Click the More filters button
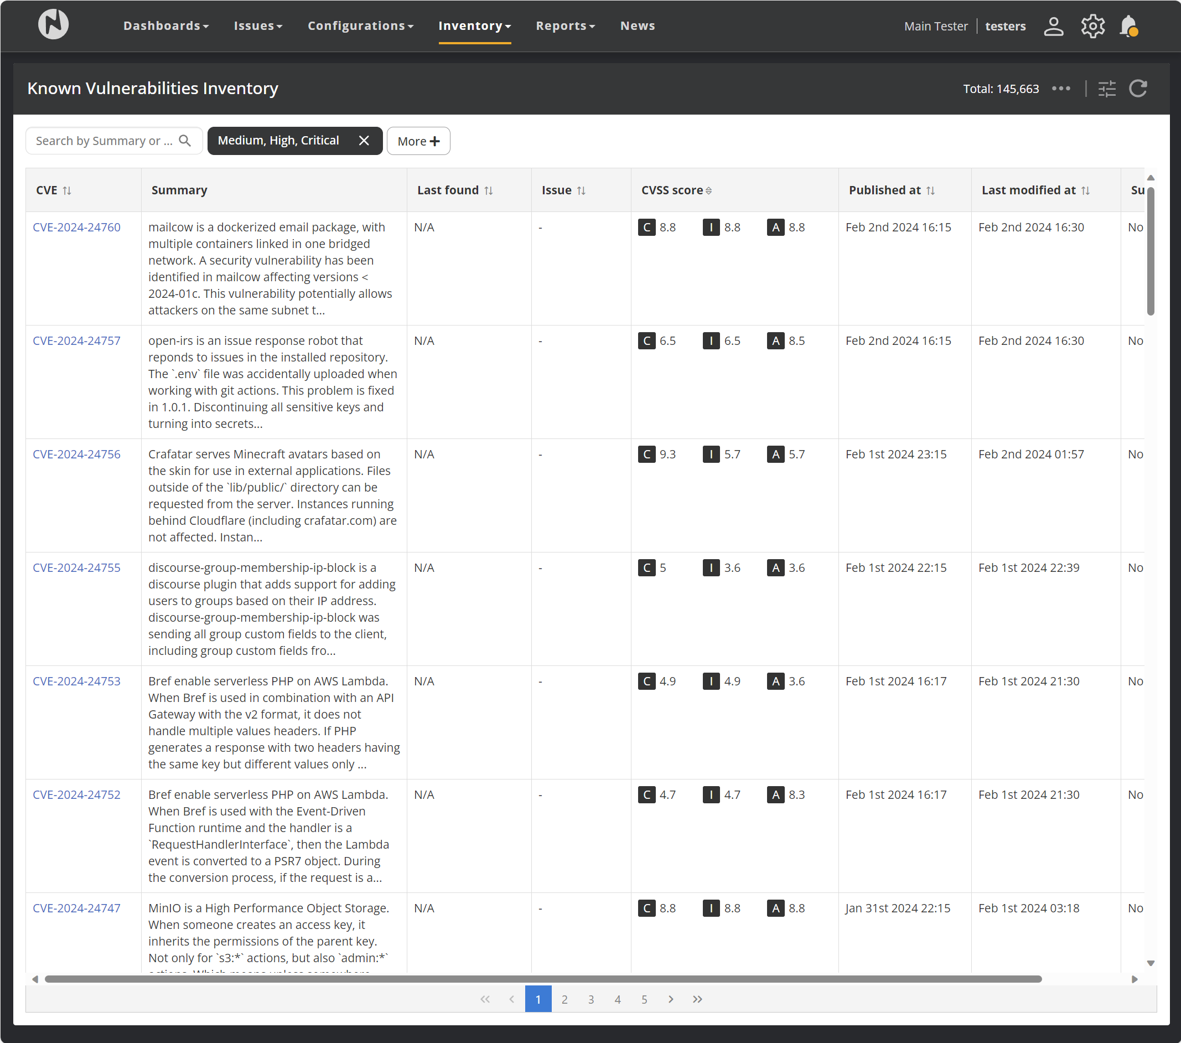The width and height of the screenshot is (1181, 1043). (x=418, y=141)
